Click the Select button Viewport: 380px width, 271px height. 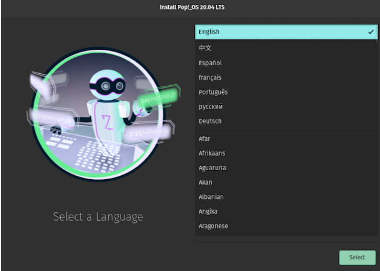click(357, 257)
